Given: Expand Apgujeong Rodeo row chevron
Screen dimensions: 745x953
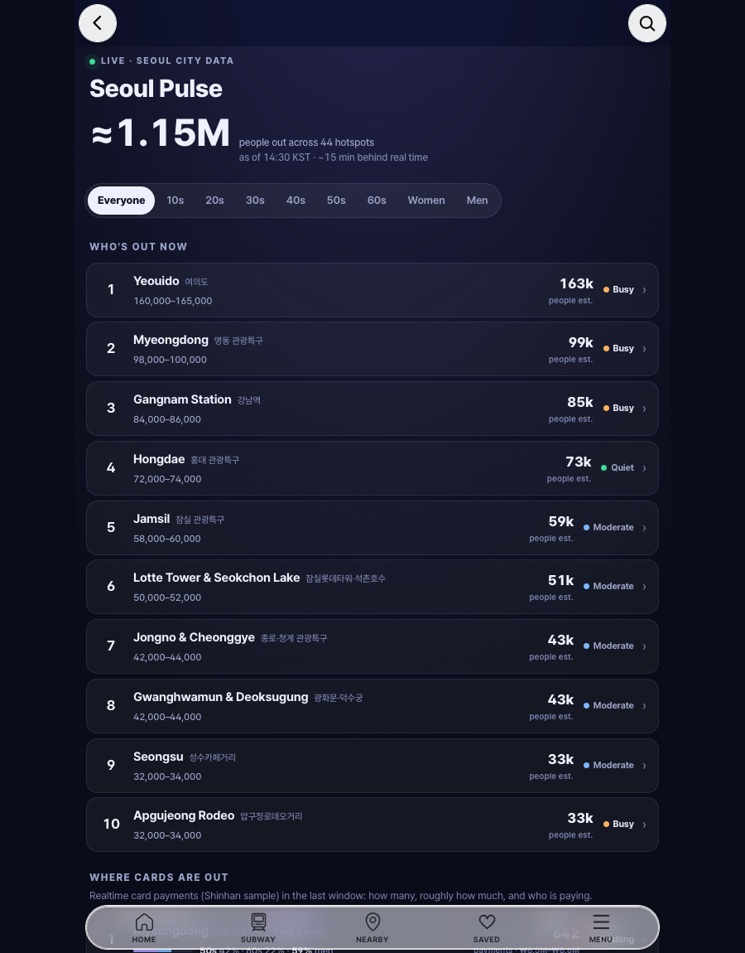Looking at the screenshot, I should (644, 825).
